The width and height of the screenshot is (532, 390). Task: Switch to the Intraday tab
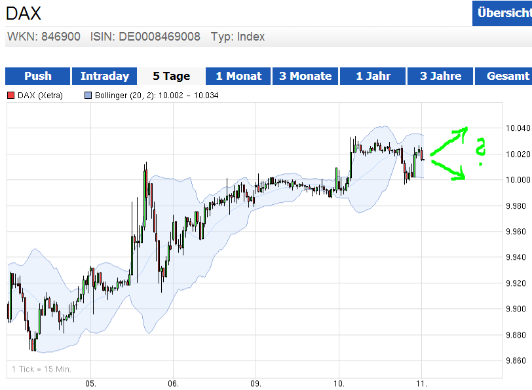point(105,77)
